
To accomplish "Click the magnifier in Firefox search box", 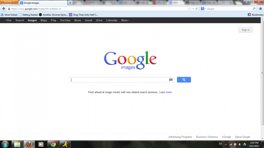I will point(254,9).
